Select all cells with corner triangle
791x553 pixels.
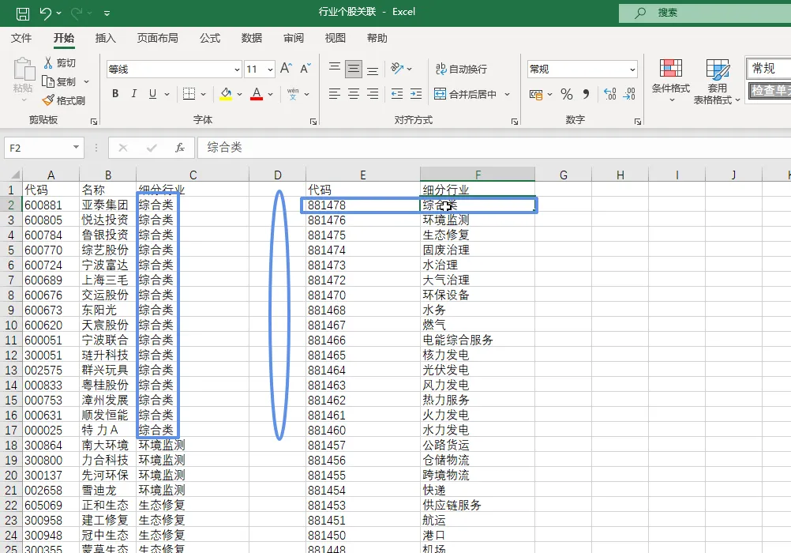click(x=15, y=175)
